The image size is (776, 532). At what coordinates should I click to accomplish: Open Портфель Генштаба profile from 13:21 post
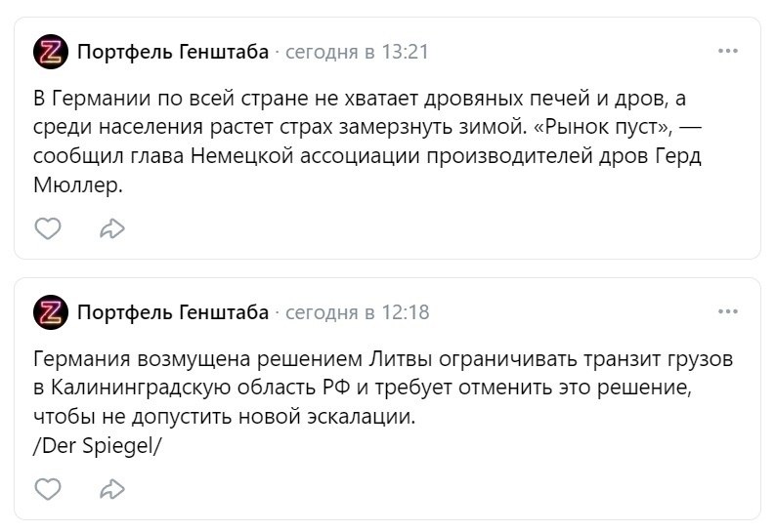(173, 52)
